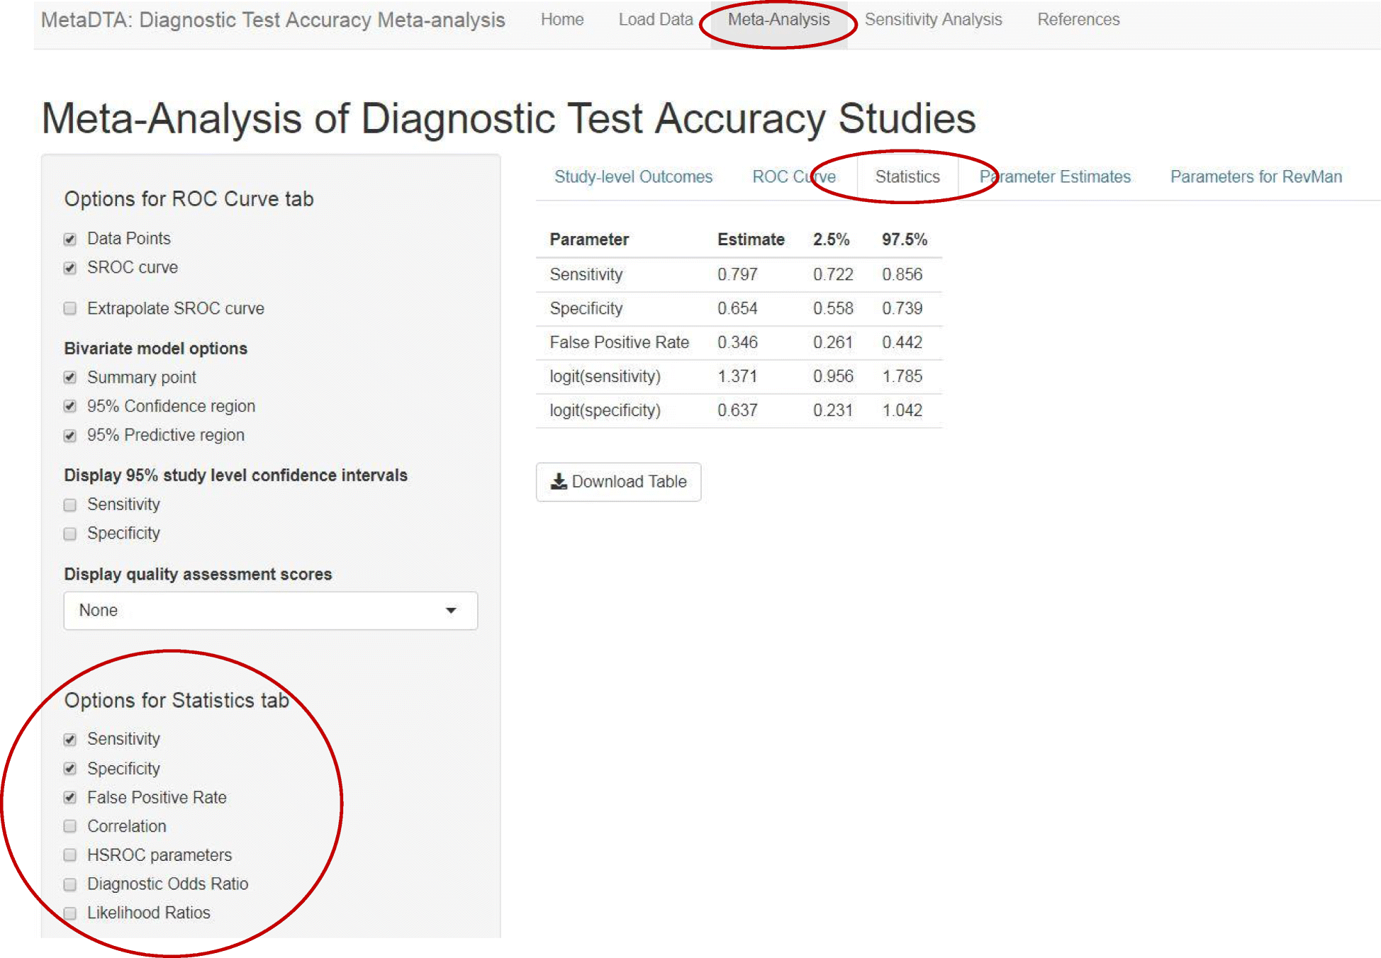Viewport: 1381px width, 958px height.
Task: Open the Sensitivity Analysis page
Action: click(x=933, y=20)
